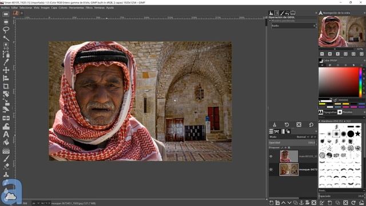The width and height of the screenshot is (366, 206).
Task: Switch to the Undo History tab
Action: tap(287, 13)
